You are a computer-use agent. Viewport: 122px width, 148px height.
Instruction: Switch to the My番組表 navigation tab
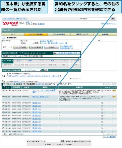pyautogui.click(x=105, y=34)
